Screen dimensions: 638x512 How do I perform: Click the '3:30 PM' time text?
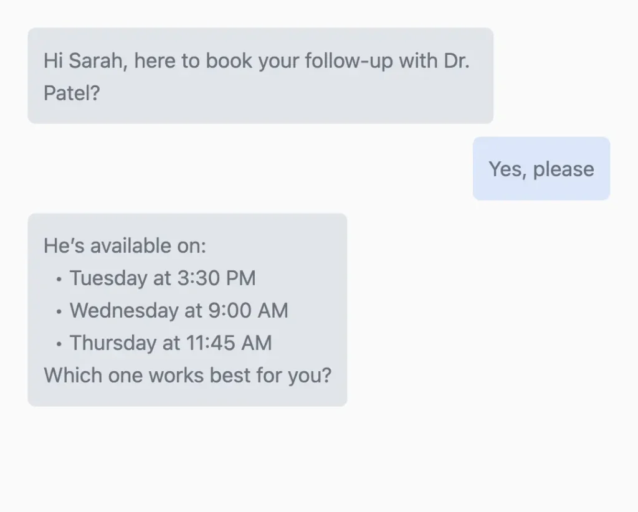216,278
